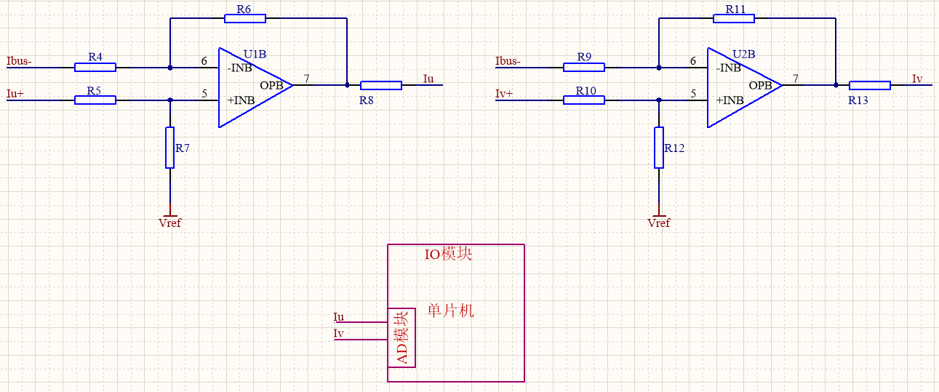Select resistor R5 on the Iu+ line
939x392 pixels.
[x=95, y=100]
